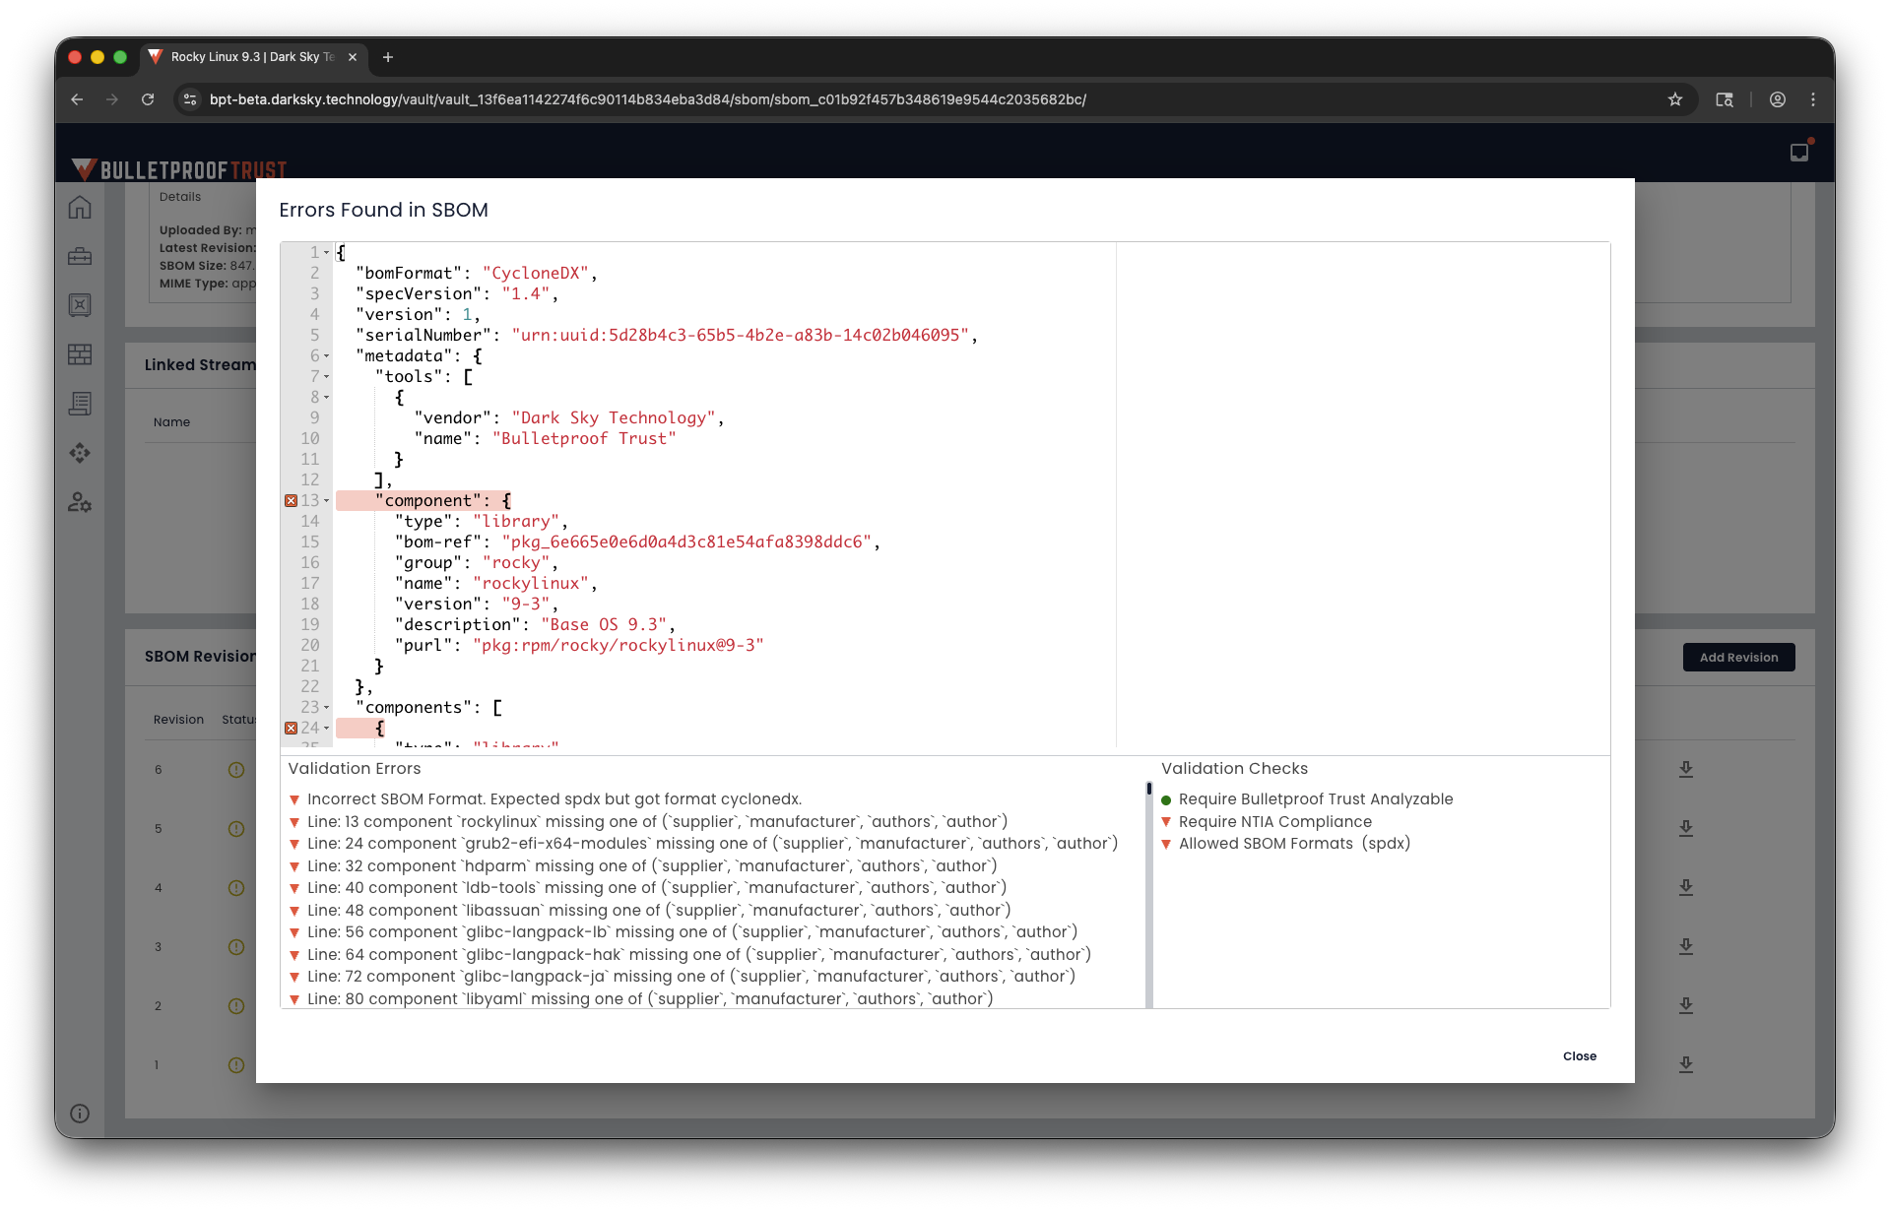
Task: Open the document list sidebar icon
Action: click(80, 404)
